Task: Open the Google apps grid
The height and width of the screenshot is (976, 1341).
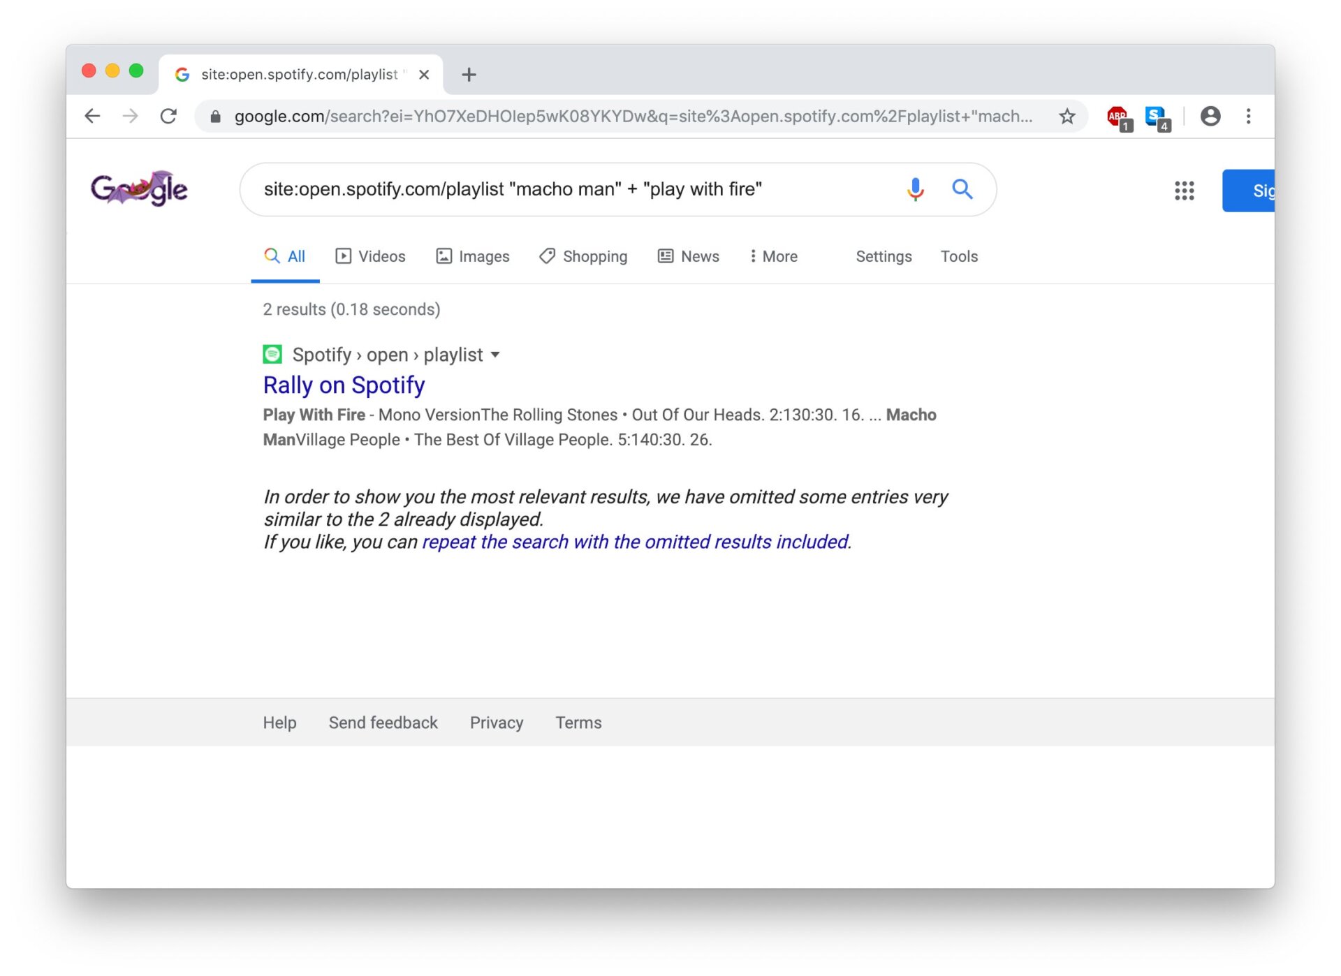Action: coord(1184,191)
